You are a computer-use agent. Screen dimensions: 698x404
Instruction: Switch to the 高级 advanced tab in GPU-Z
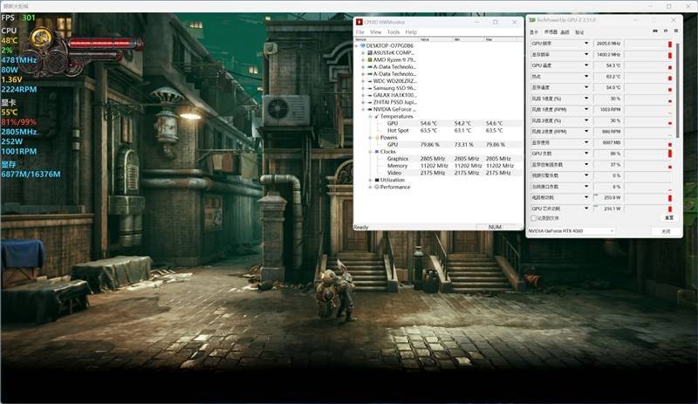tap(565, 32)
